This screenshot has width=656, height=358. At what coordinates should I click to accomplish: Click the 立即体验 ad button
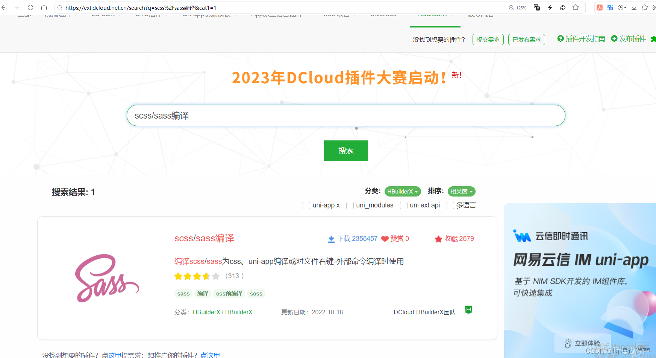[x=583, y=343]
